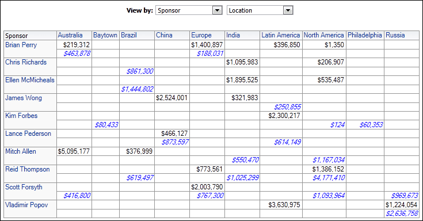Click the Sponsor combo box field
Screen dimensions: 423x221
point(189,10)
